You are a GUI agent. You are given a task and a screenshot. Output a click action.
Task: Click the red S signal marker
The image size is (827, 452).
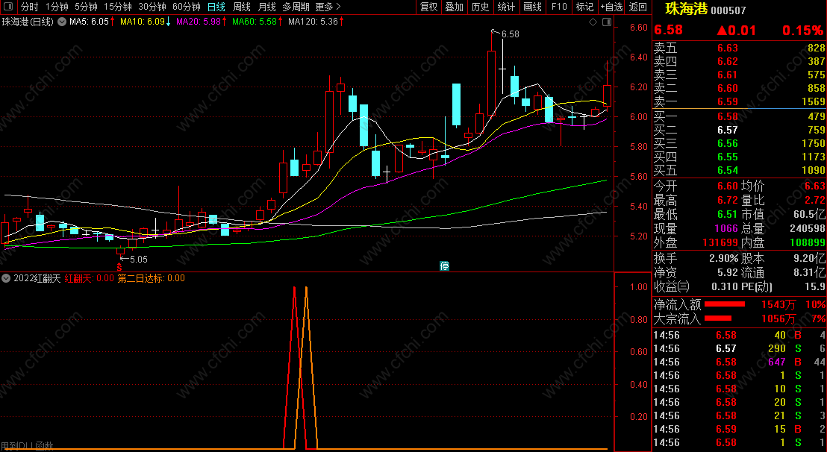point(119,268)
